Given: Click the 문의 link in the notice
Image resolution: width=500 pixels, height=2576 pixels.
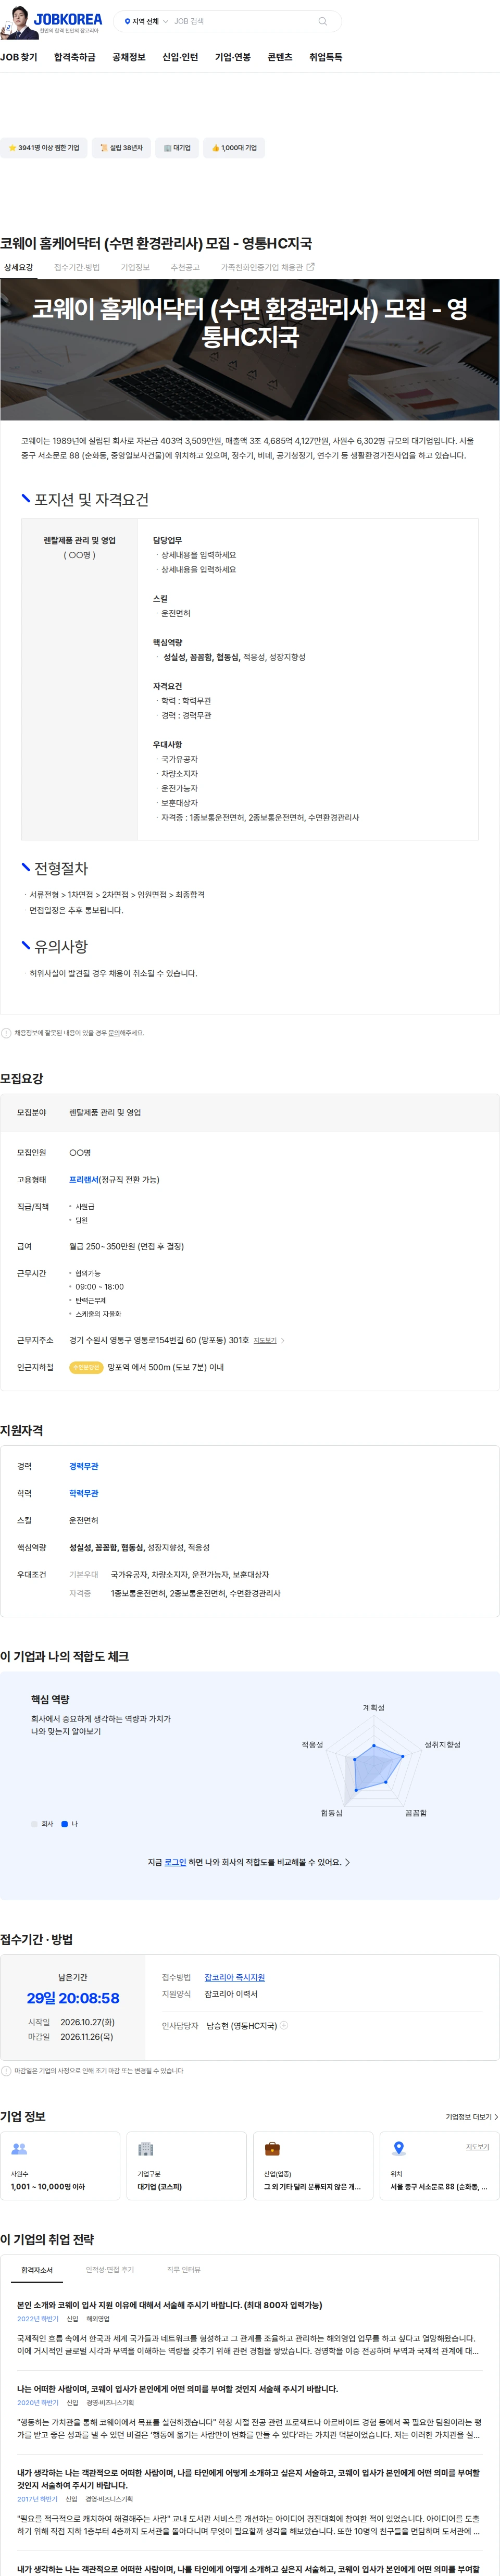Looking at the screenshot, I should click(x=114, y=1033).
